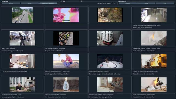Click the Exit button in App Control
The image size is (176, 99).
(165, 4)
